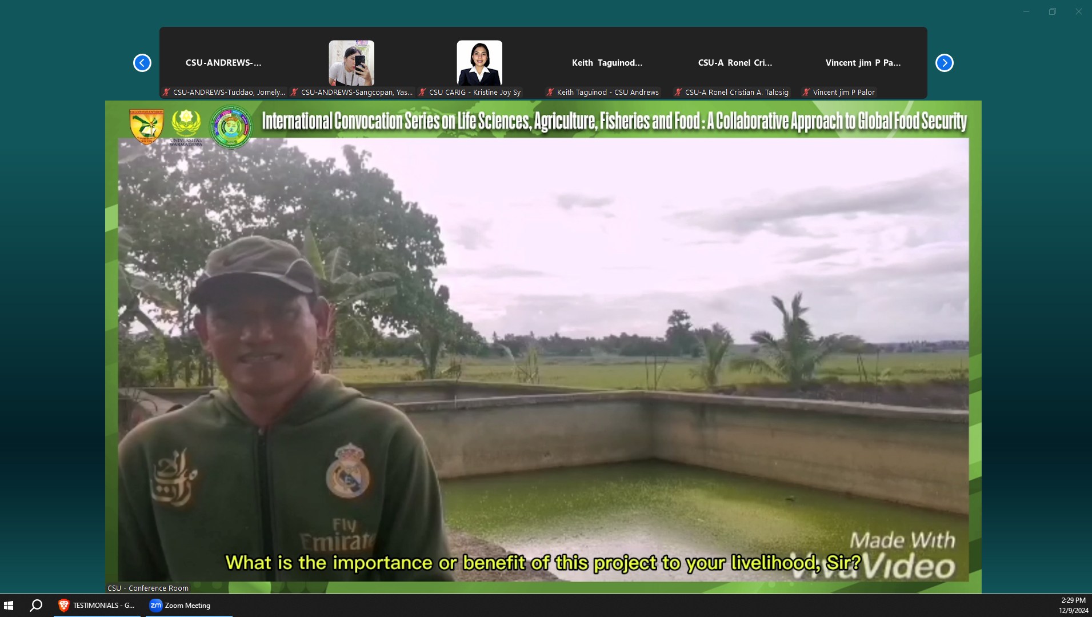Click muted mic icon beside Kristine Joy Sy
The width and height of the screenshot is (1092, 617).
(x=422, y=92)
